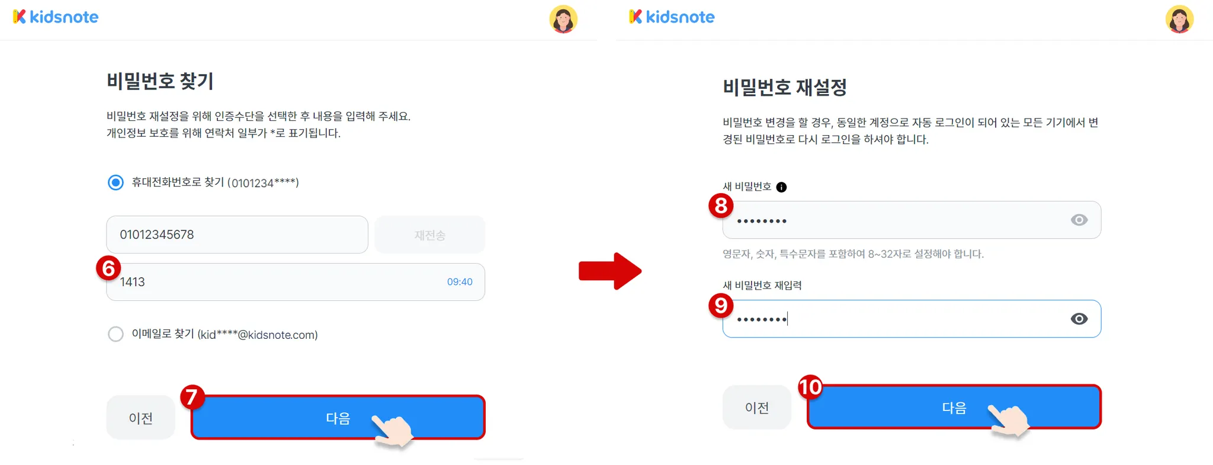1213x465 pixels.
Task: Click the 이메일로 찾기 (kid****@kidsnote.com) label
Action: (x=224, y=334)
